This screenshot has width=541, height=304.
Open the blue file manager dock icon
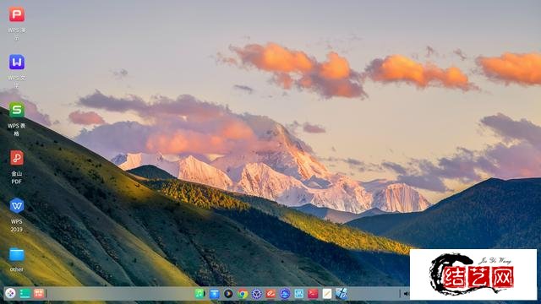click(x=214, y=294)
